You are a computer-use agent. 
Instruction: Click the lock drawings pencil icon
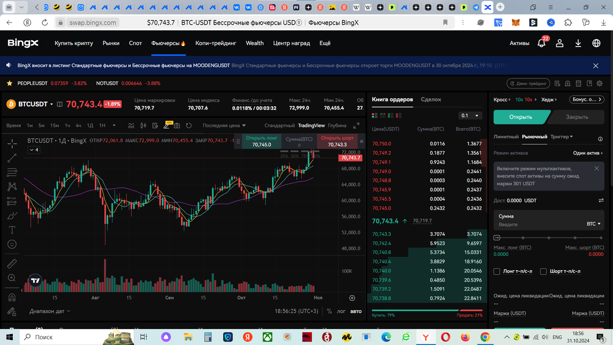[x=12, y=311]
